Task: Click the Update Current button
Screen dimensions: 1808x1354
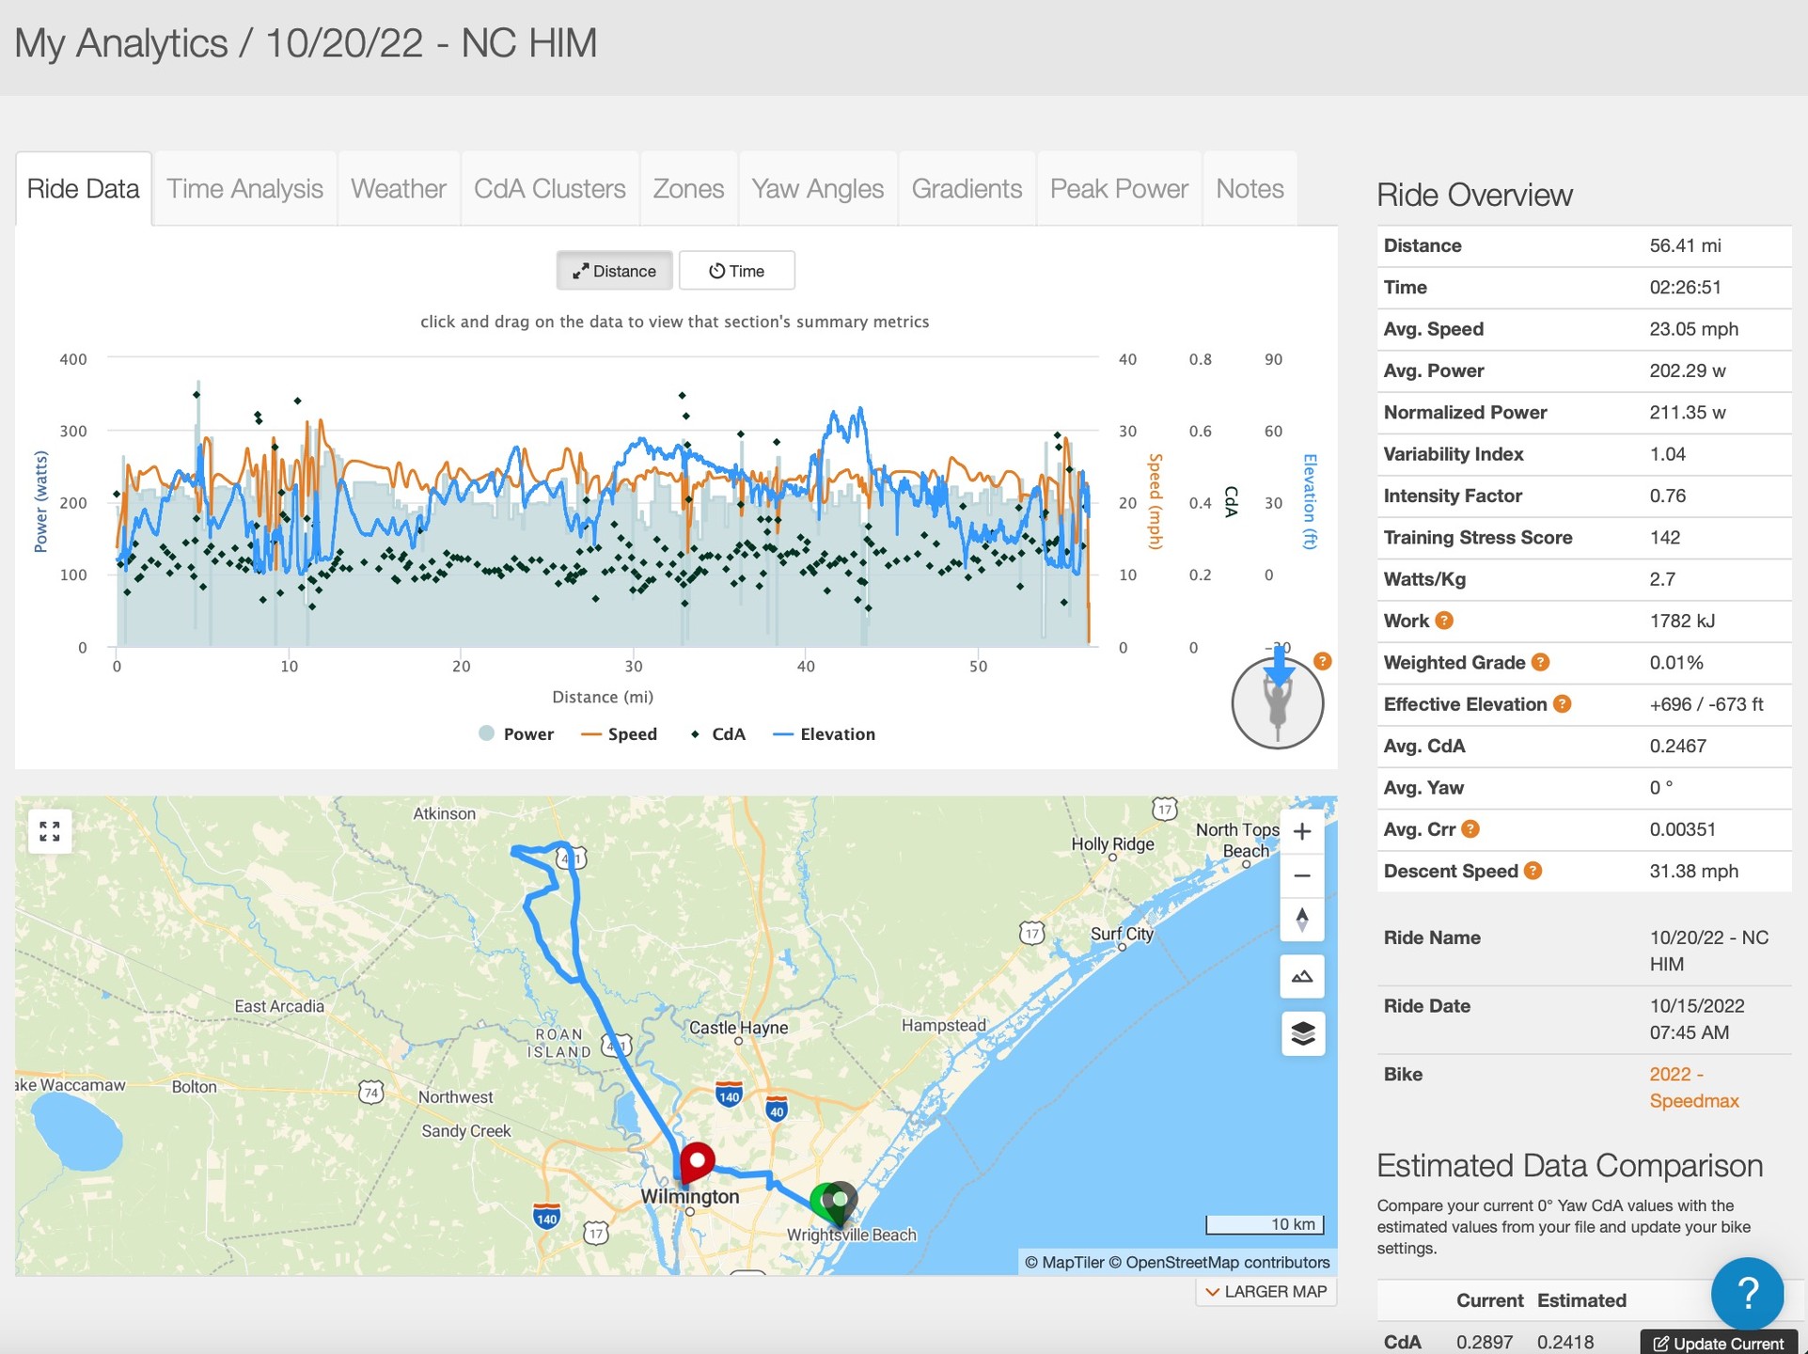Action: pyautogui.click(x=1718, y=1343)
